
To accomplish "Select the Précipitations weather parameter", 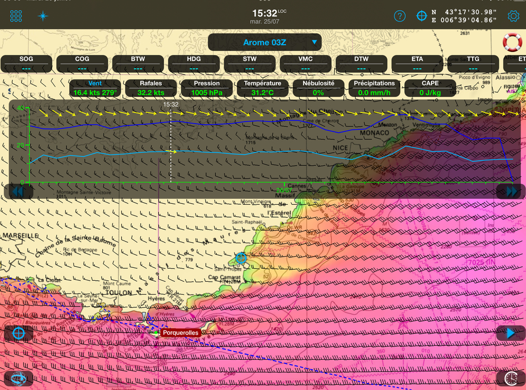I will pyautogui.click(x=374, y=88).
